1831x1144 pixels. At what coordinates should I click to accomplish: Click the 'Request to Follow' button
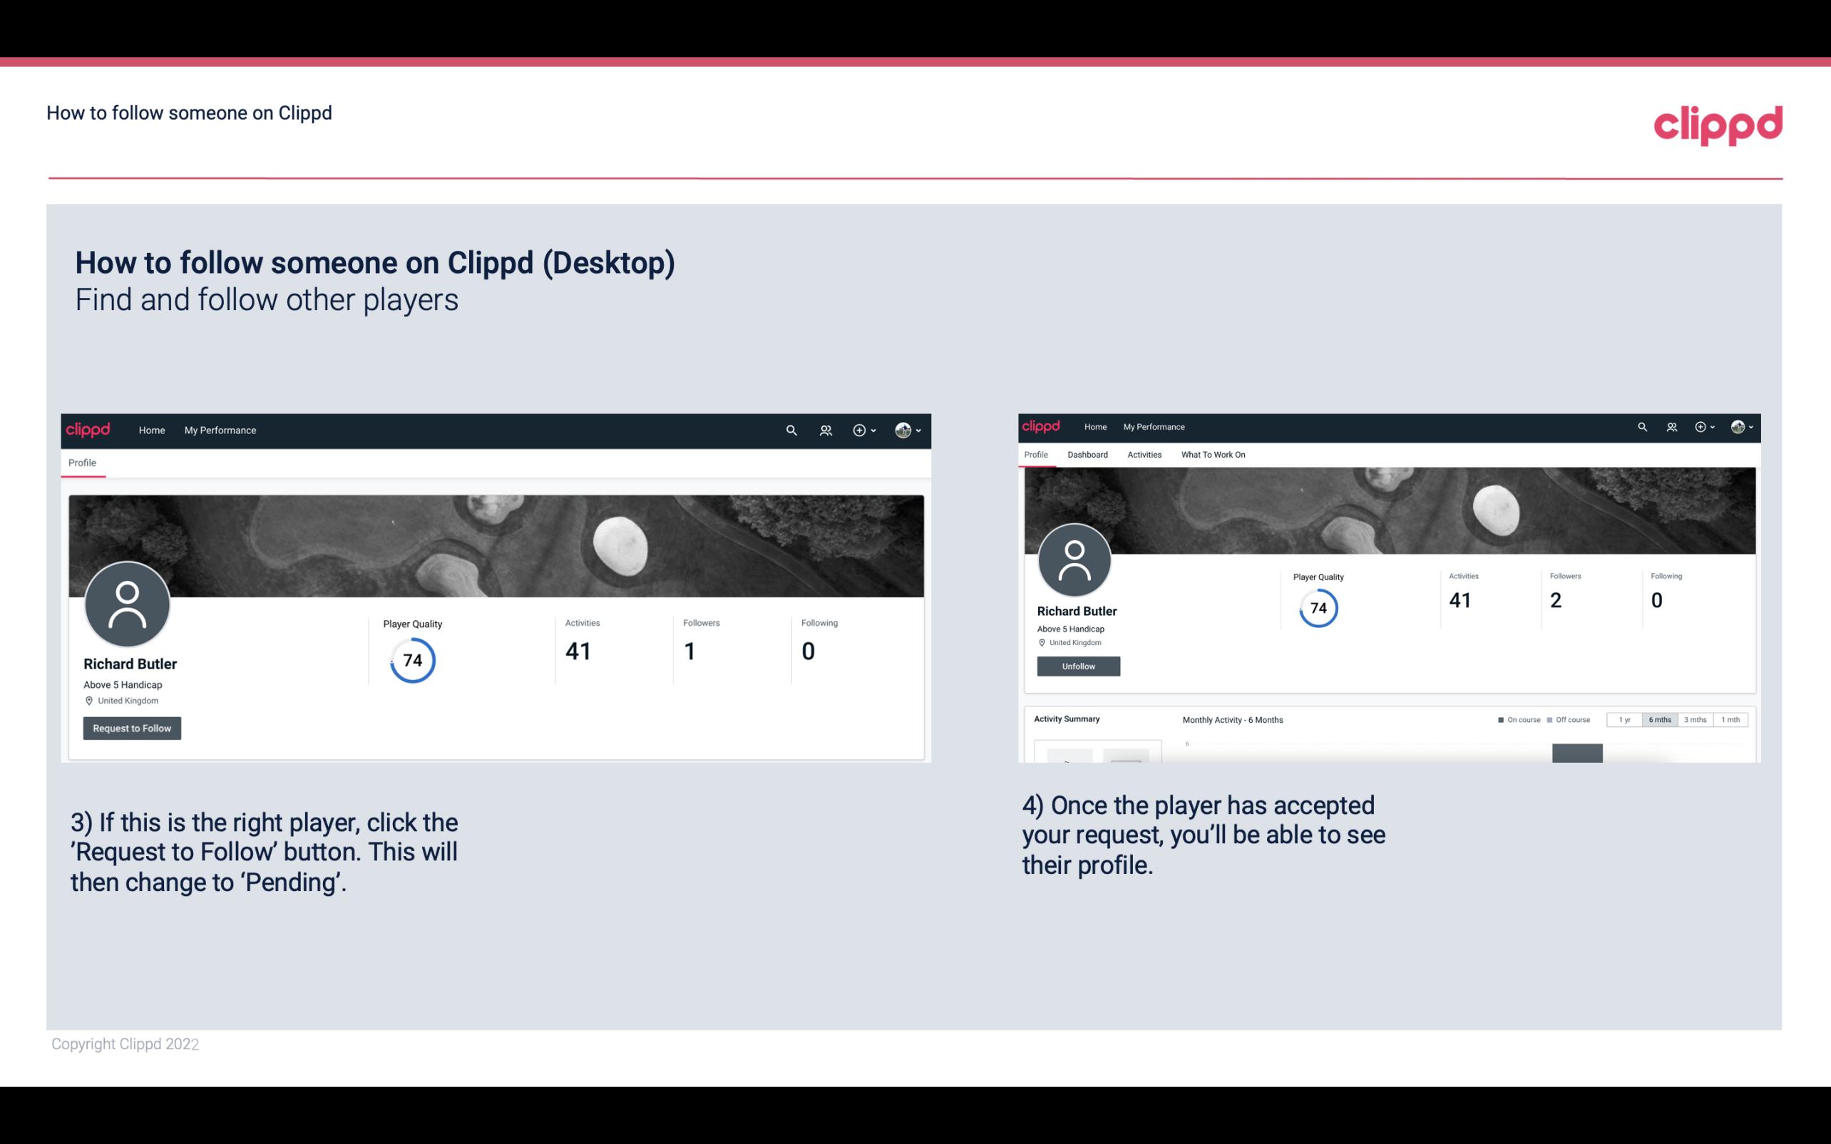click(x=130, y=728)
